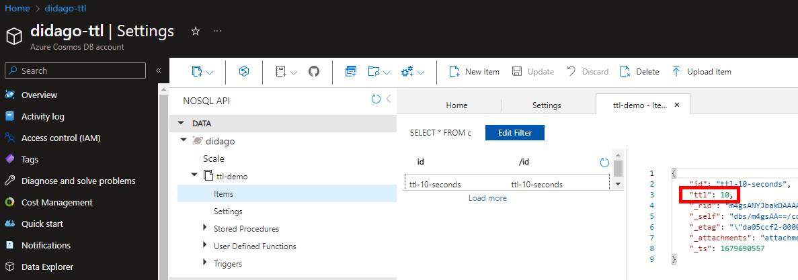The image size is (798, 280).
Task: Switch to the Home tab
Action: pyautogui.click(x=456, y=105)
